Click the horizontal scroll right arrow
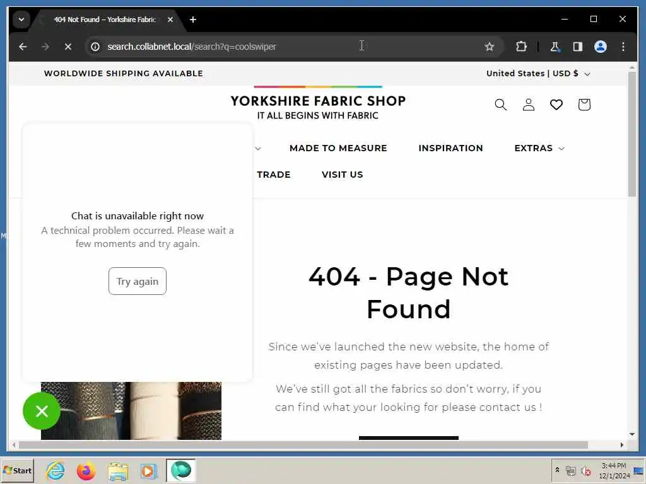Viewport: 646px width, 484px height. 621,445
